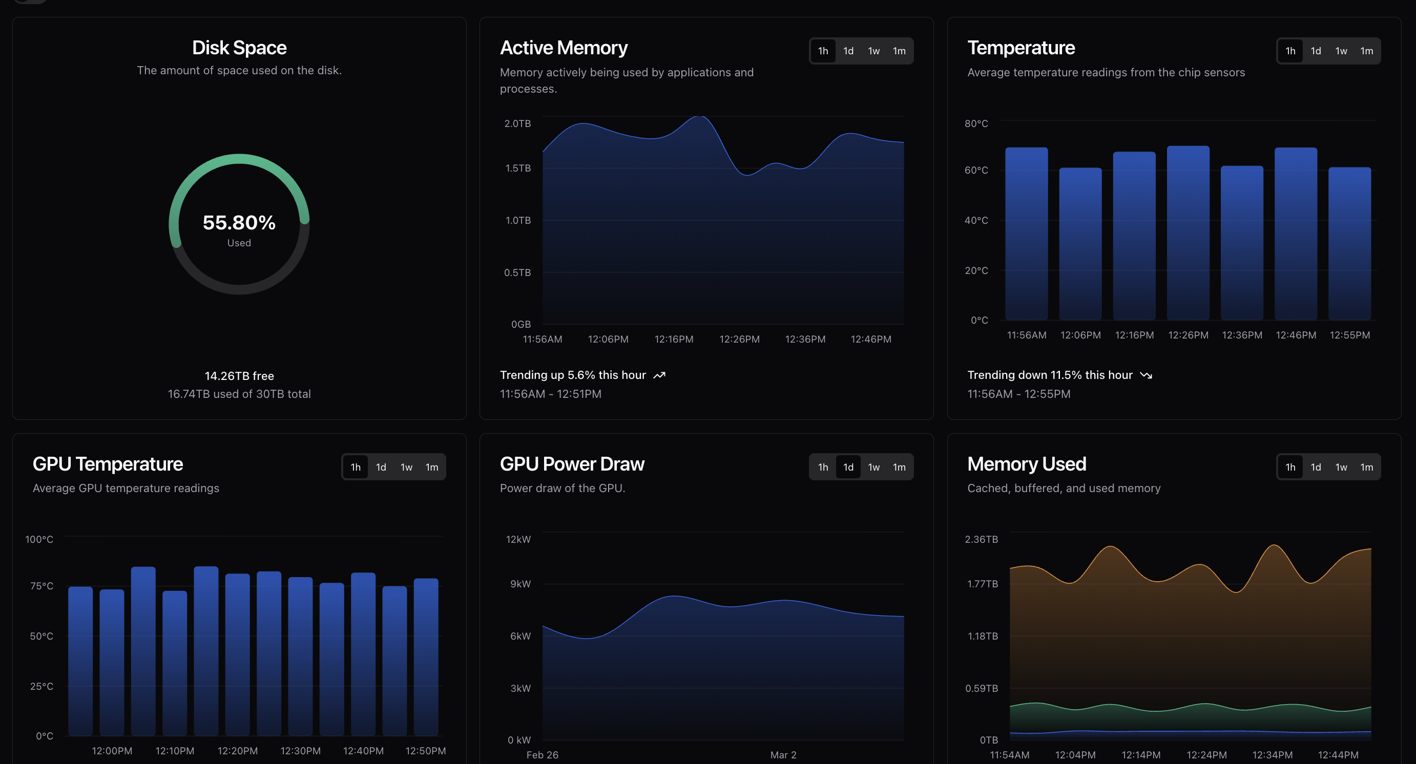Click the 12:40PM bar in GPU Temperature chart
1416x764 pixels.
coord(363,653)
